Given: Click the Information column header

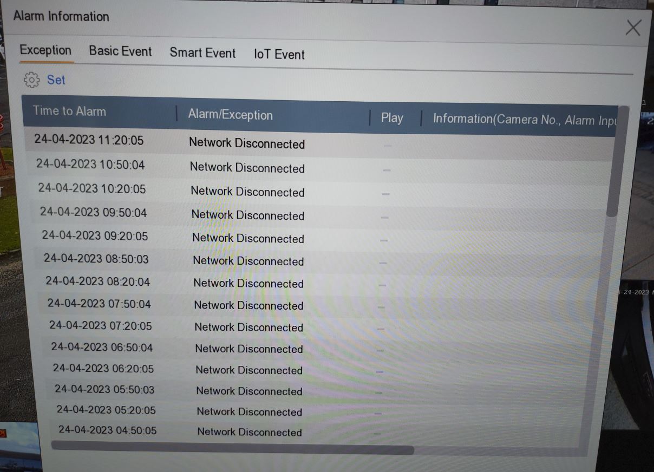Looking at the screenshot, I should (524, 120).
